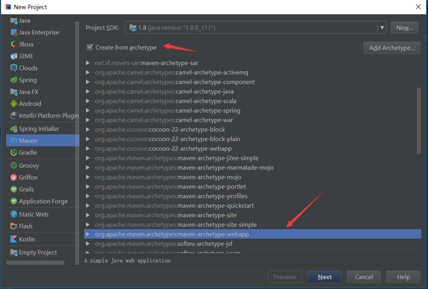This screenshot has height=289, width=428.
Task: Click the Android robot icon
Action: (x=14, y=104)
